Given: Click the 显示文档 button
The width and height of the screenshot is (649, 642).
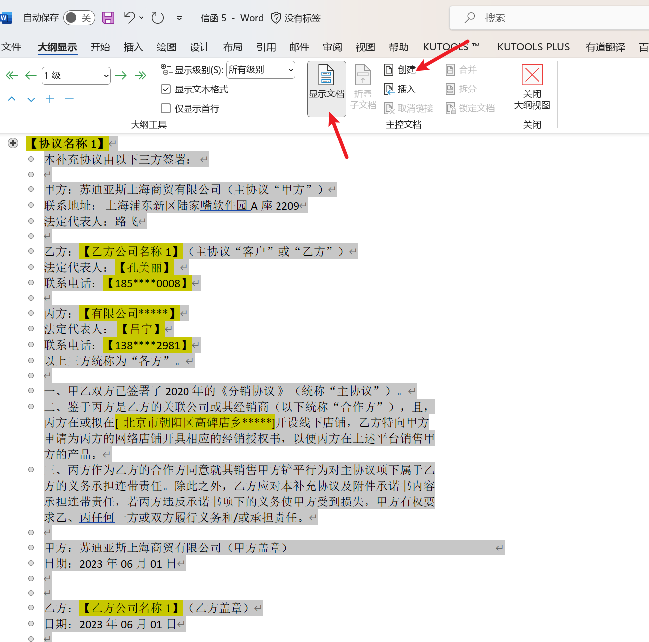Looking at the screenshot, I should pos(326,89).
